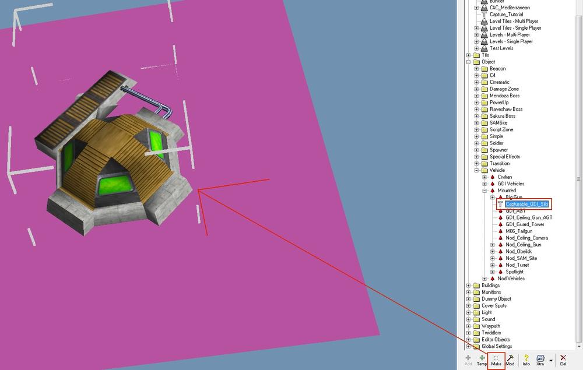Select the Editor Objects folder label

click(495, 340)
